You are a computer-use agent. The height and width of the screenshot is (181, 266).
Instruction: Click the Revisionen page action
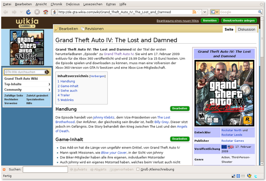(x=92, y=29)
